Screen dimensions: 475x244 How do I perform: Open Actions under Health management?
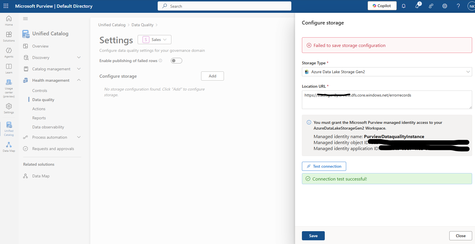[x=39, y=109]
